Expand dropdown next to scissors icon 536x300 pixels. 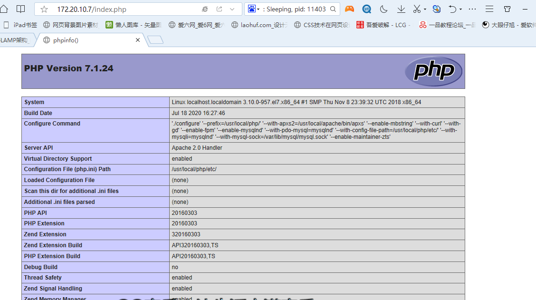(x=425, y=10)
